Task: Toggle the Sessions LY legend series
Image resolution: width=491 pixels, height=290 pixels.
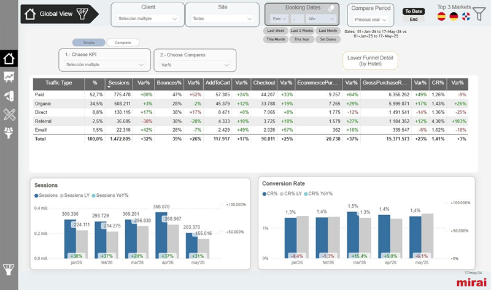Action: 75,195
